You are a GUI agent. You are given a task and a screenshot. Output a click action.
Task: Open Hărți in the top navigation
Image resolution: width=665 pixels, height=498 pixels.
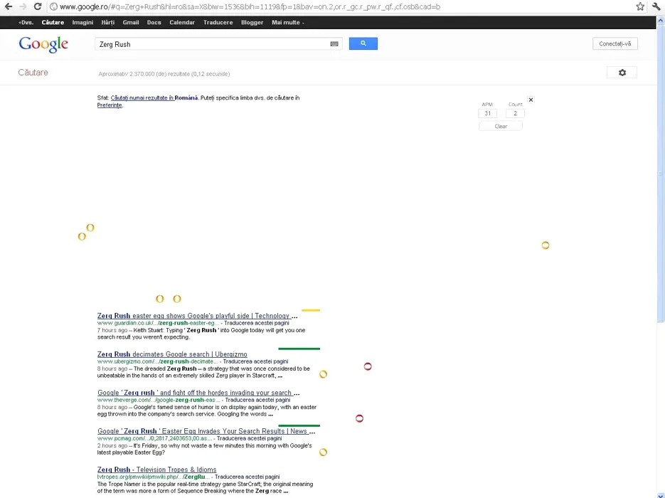[x=107, y=23]
